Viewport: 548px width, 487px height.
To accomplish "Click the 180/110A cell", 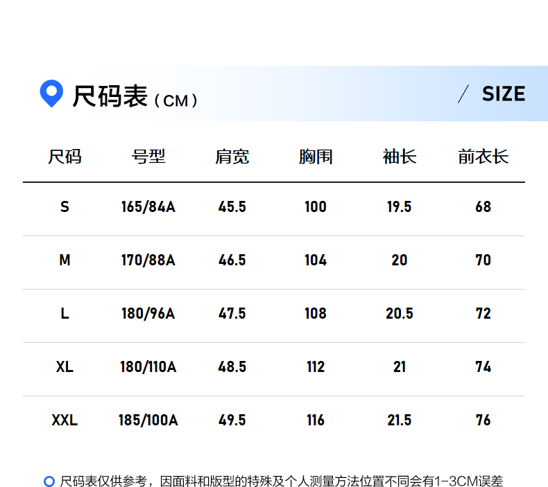I will pos(148,367).
